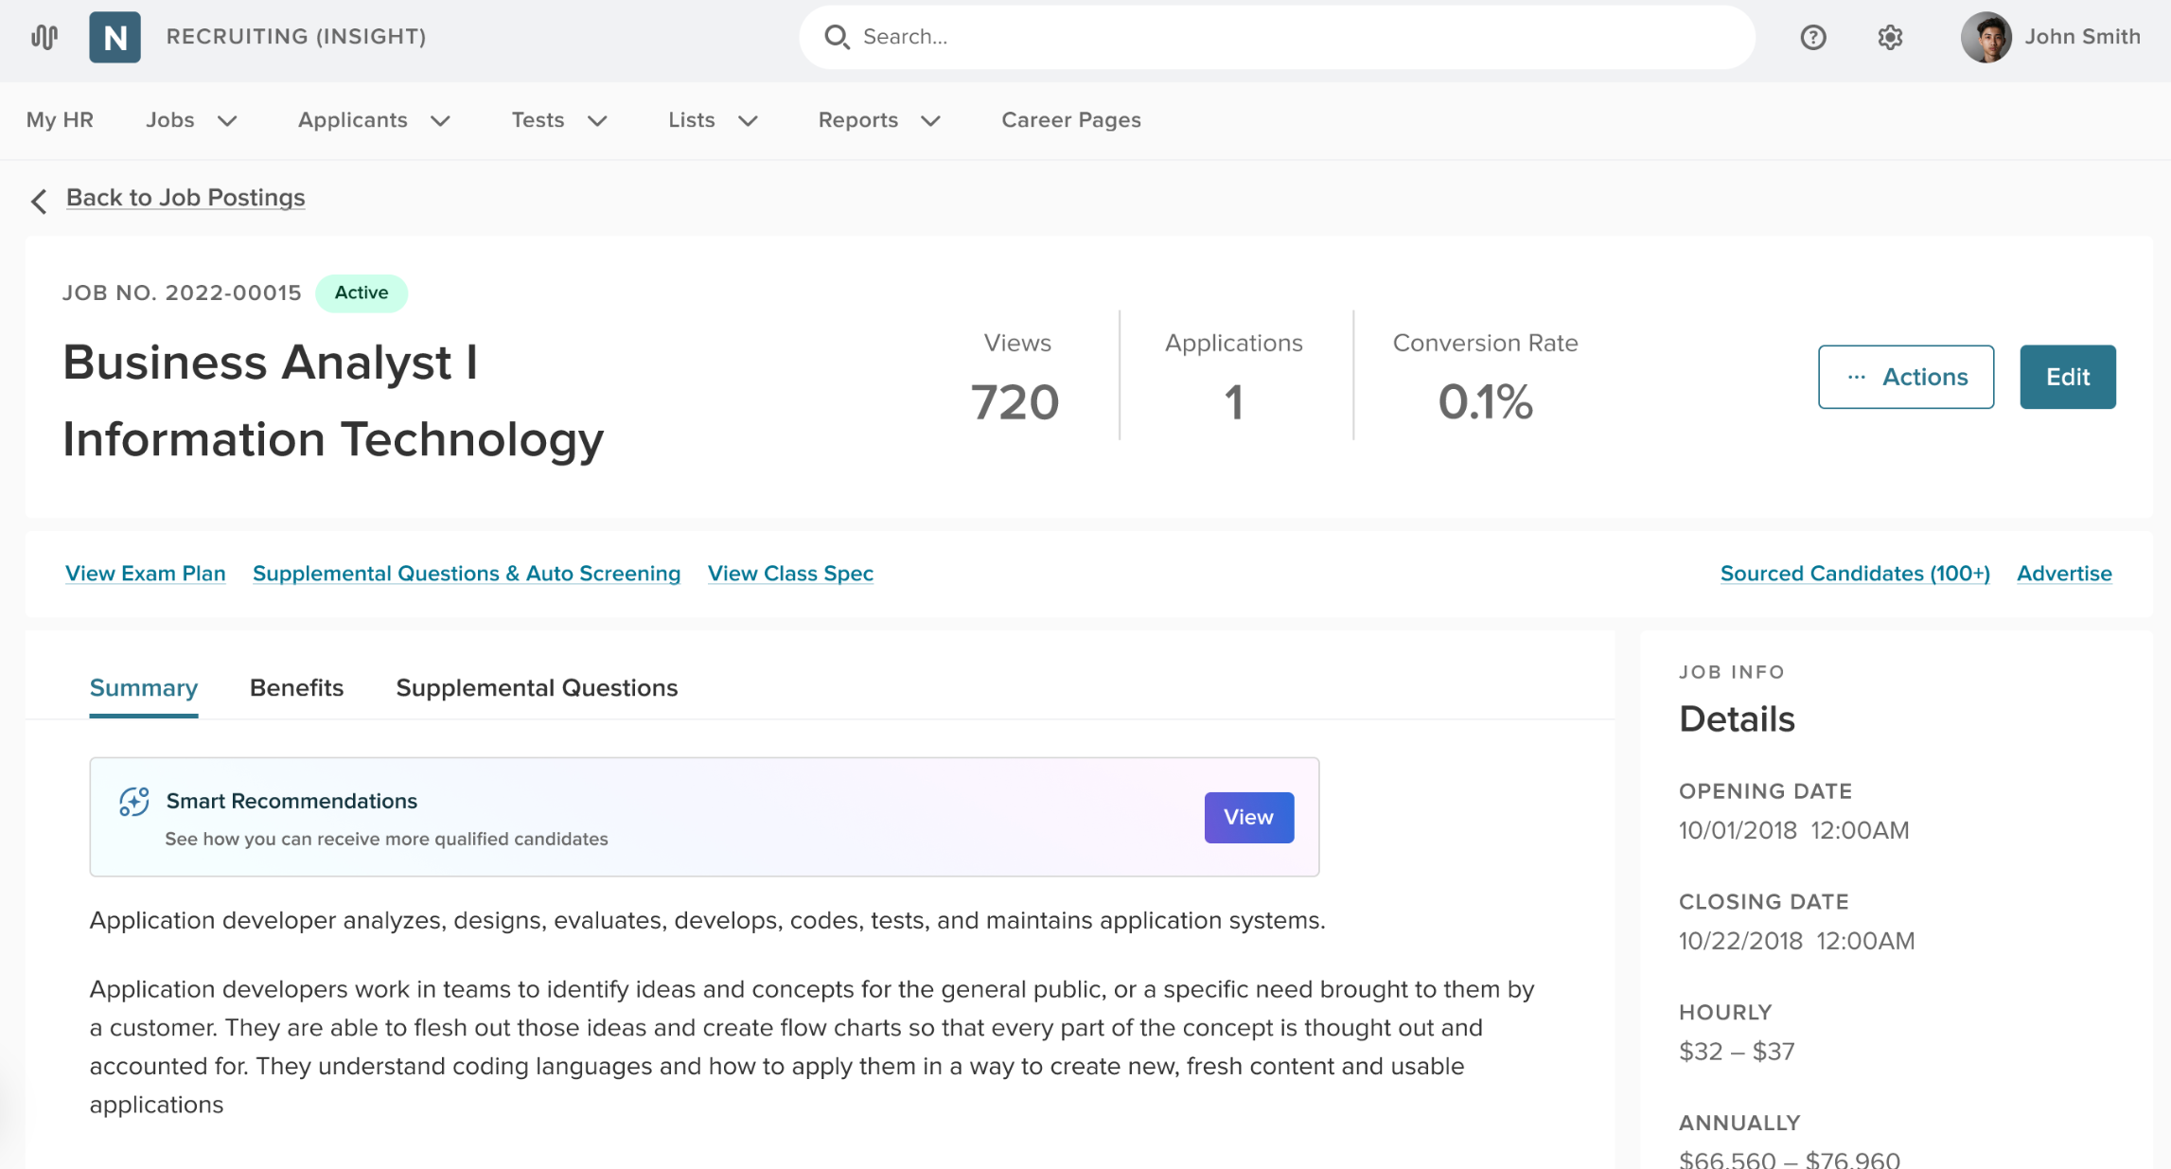
Task: Click the back arrow chevron icon
Action: (x=39, y=200)
